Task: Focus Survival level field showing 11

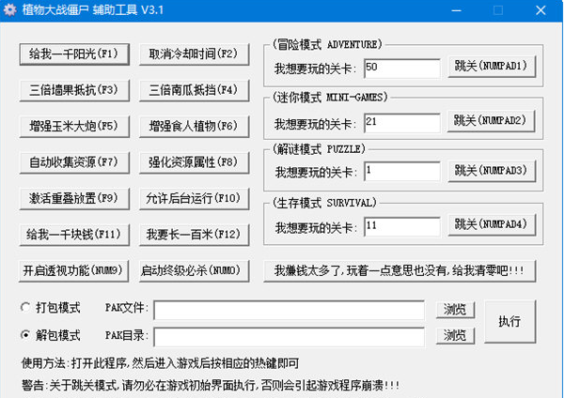Action: pos(401,227)
